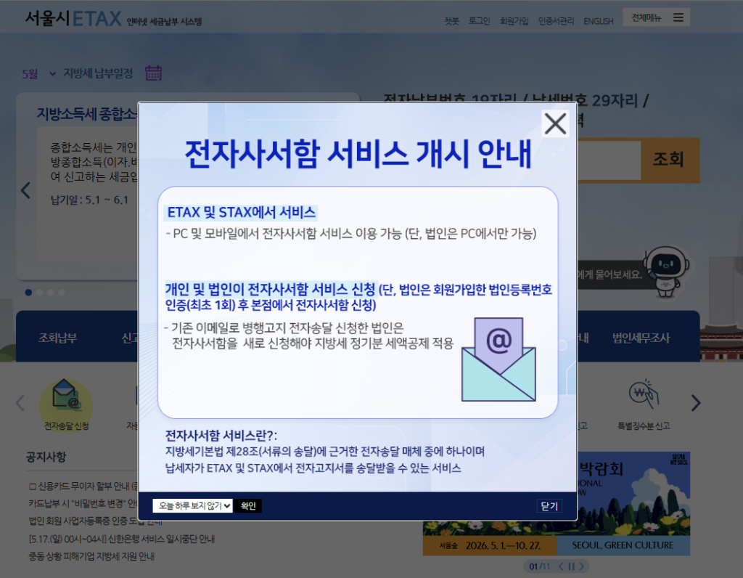Open the 특별징수분 신고 icon
This screenshot has width=743, height=578.
[x=644, y=404]
